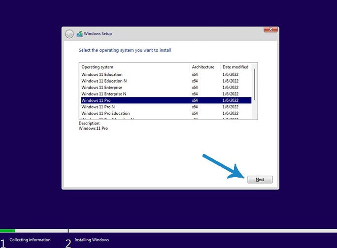The height and width of the screenshot is (248, 337).
Task: Click the Date modified column header
Action: 236,67
